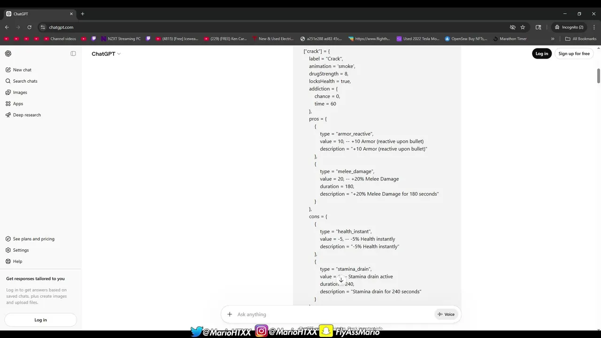Select the ChatGPT browser tab
This screenshot has width=601, height=338.
pyautogui.click(x=39, y=14)
